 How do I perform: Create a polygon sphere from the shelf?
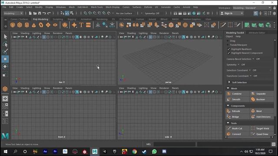click(13, 25)
